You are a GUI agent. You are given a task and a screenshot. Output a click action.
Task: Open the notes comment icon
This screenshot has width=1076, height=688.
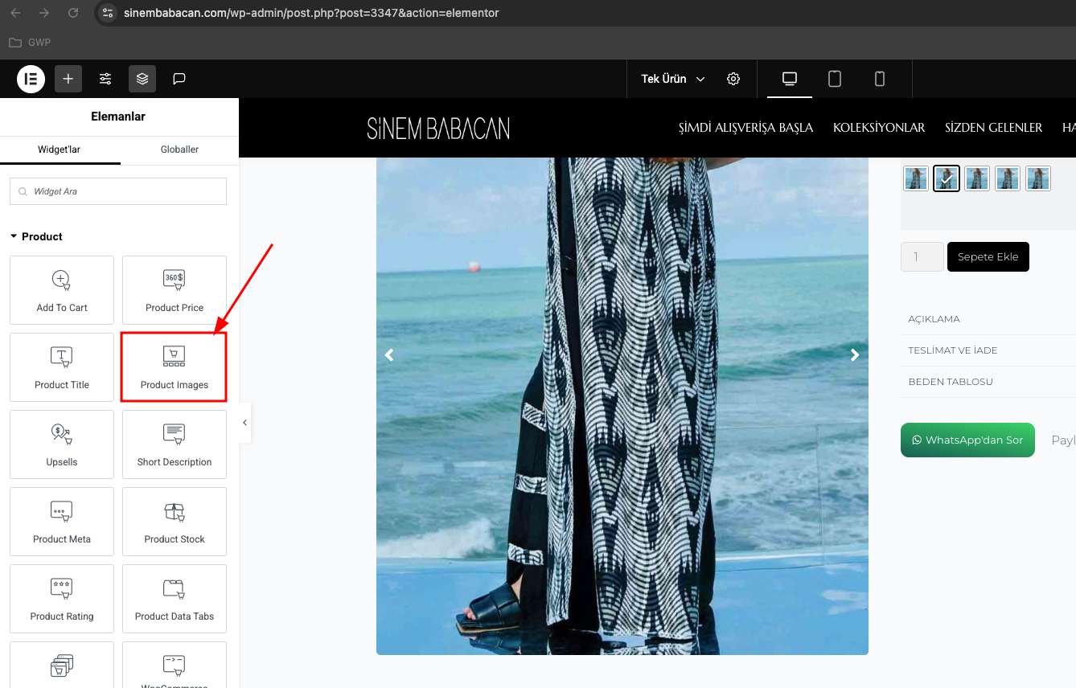click(179, 79)
